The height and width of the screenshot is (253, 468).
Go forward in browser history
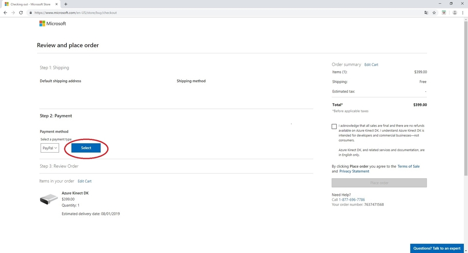pyautogui.click(x=13, y=12)
